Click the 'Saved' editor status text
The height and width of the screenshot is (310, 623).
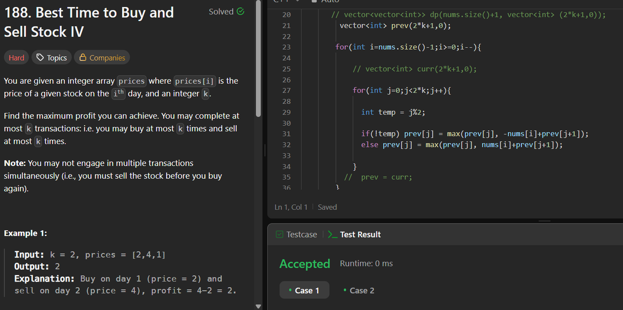pyautogui.click(x=327, y=207)
